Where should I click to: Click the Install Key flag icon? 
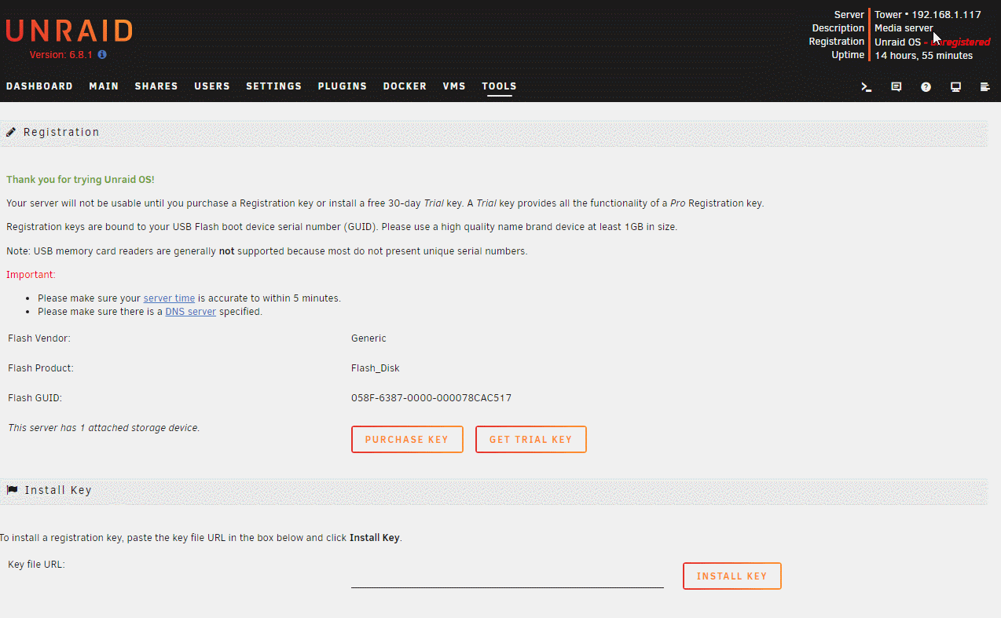12,490
